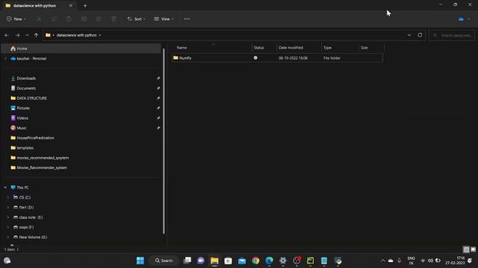
Task: Click the taskbar Search box
Action: point(164,261)
